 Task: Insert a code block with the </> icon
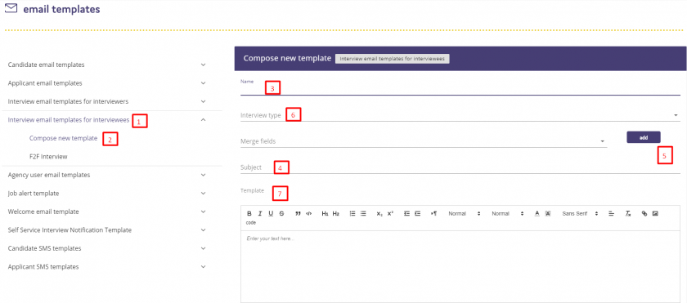[309, 213]
